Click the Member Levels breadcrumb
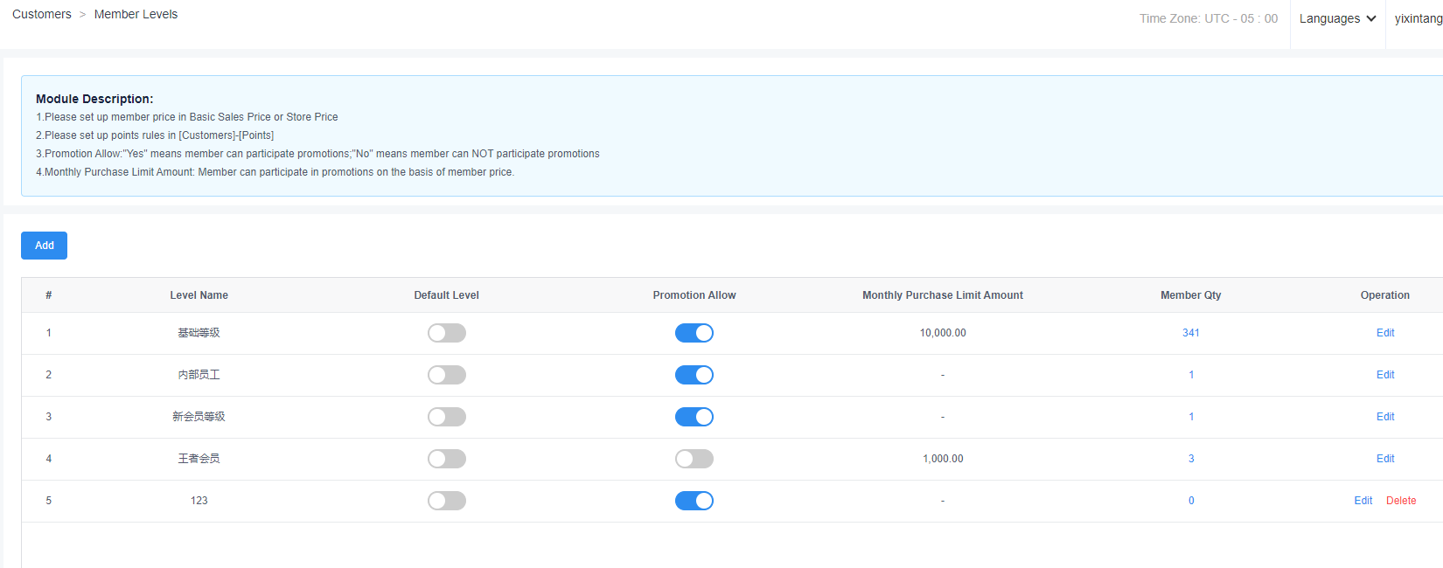Image resolution: width=1443 pixels, height=568 pixels. 136,14
